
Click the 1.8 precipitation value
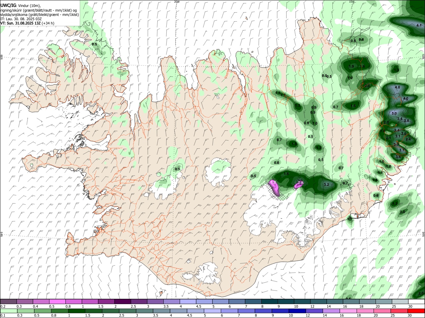[x=287, y=174]
